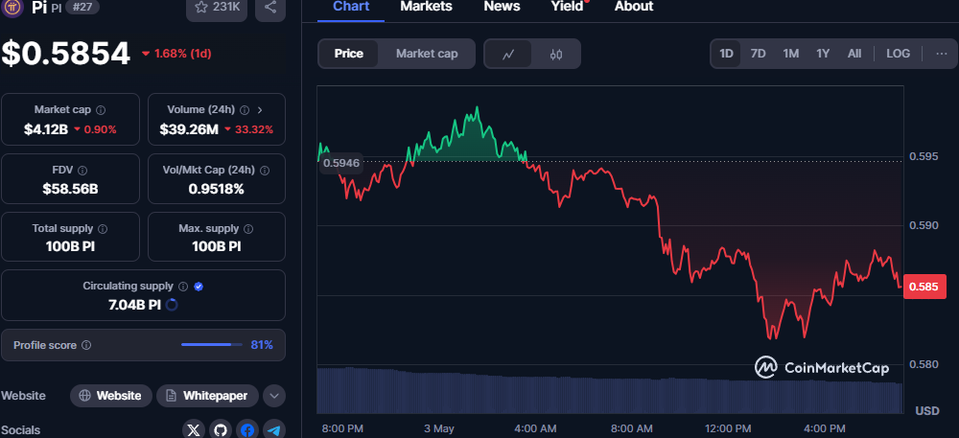
Task: Open Volume (24h) info icon
Action: point(245,110)
